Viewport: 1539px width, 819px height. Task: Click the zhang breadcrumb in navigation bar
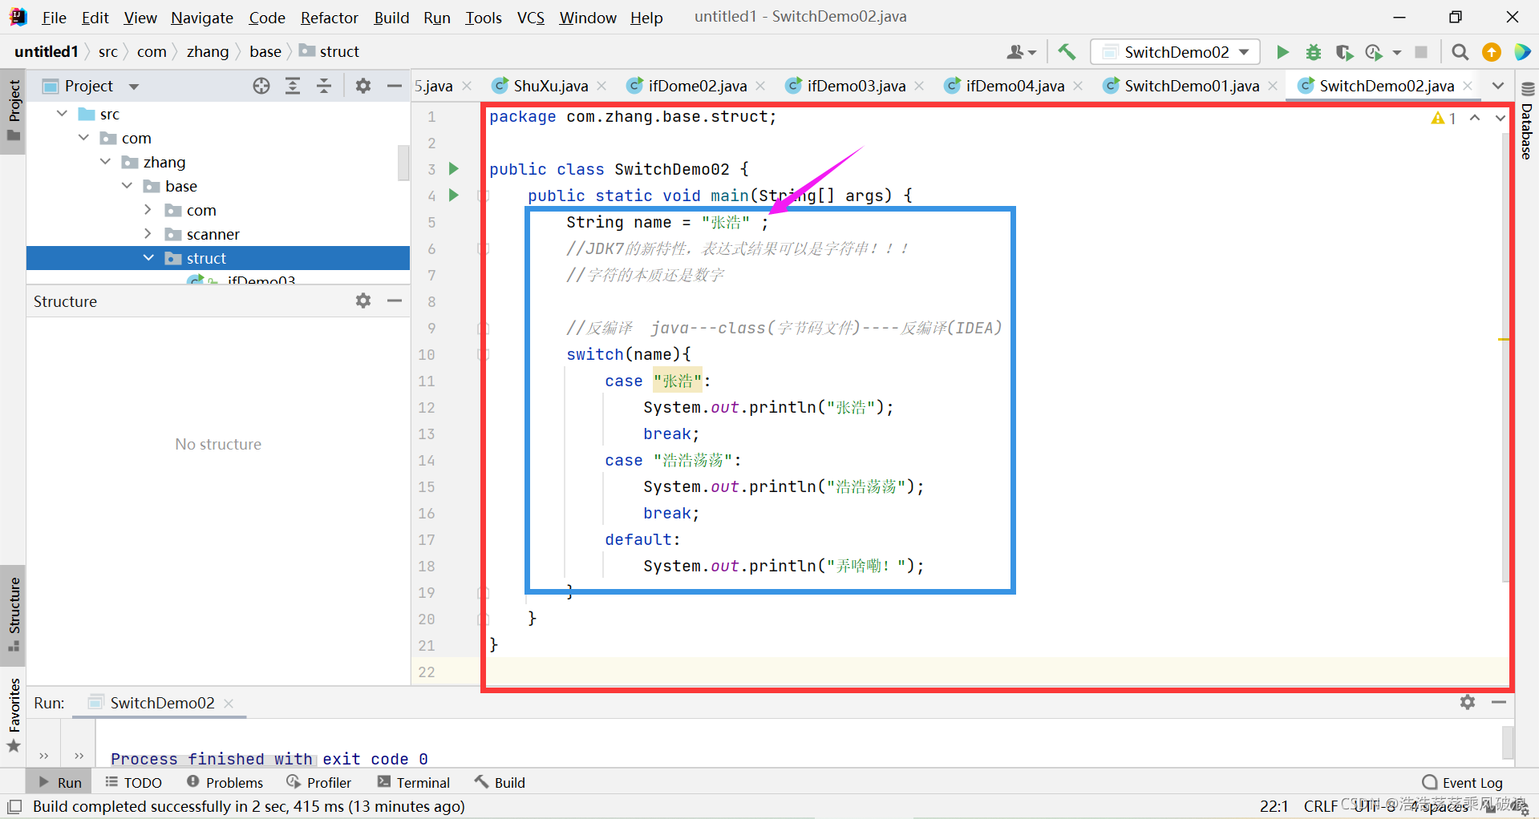coord(208,51)
